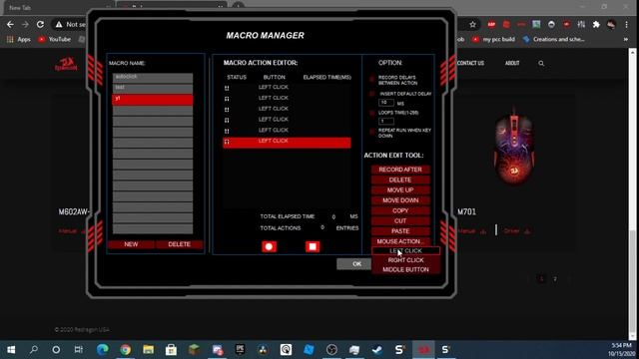The image size is (639, 359).
Task: Select the 'test' macro in the list
Action: 153,88
